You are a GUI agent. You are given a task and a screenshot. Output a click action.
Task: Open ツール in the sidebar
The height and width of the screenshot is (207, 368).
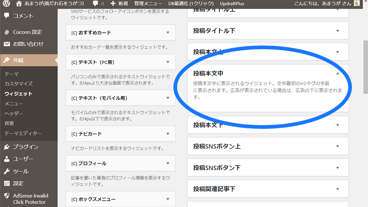tap(21, 171)
